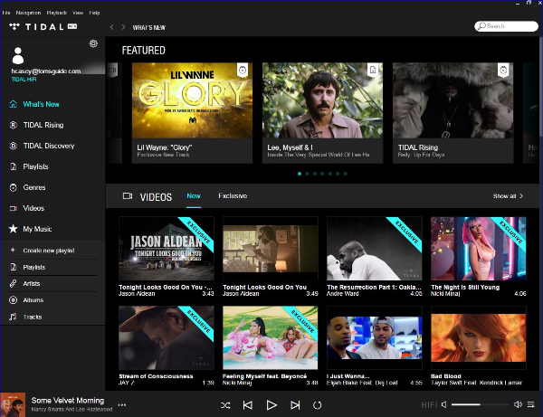The width and height of the screenshot is (543, 417).
Task: Click Create new playlist
Action: pyautogui.click(x=48, y=250)
